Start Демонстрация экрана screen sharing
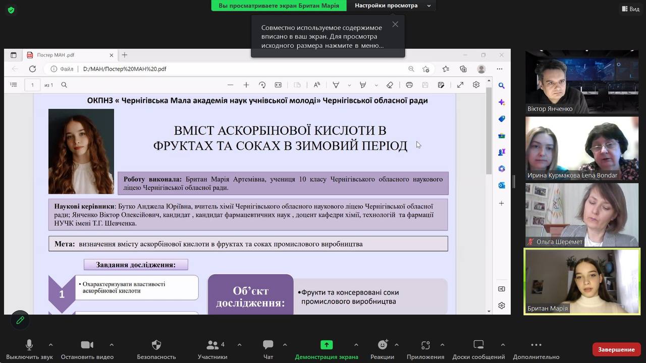 327,350
